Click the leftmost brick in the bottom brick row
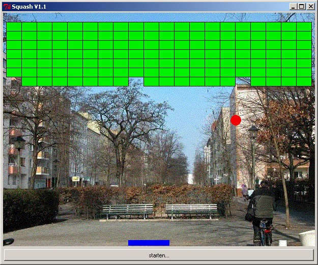The image size is (318, 265). 29,81
